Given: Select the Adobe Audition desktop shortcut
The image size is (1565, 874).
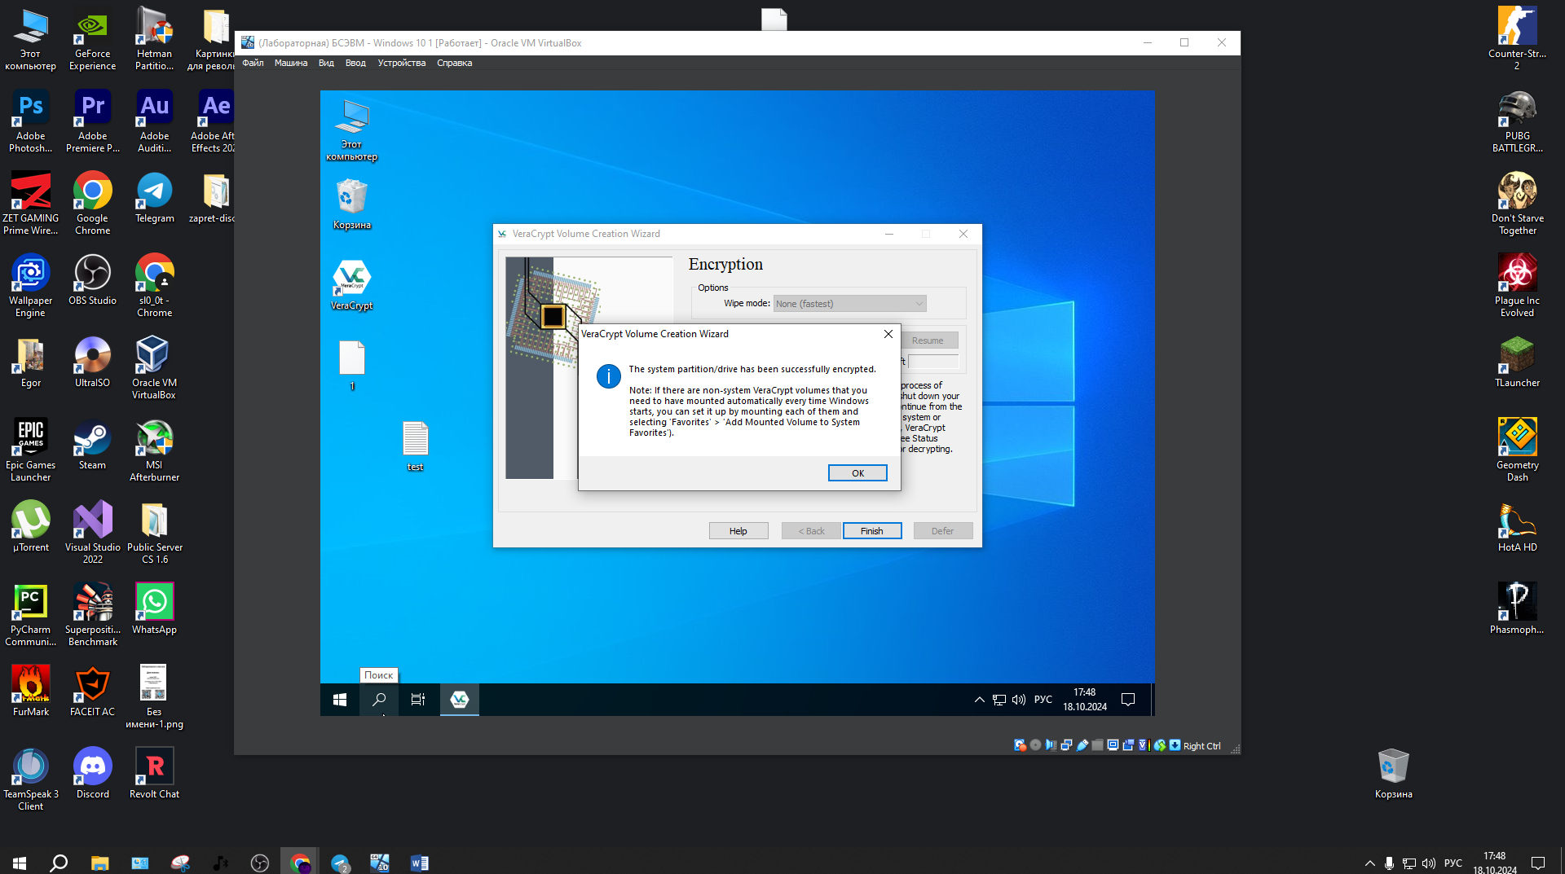Looking at the screenshot, I should [x=155, y=121].
